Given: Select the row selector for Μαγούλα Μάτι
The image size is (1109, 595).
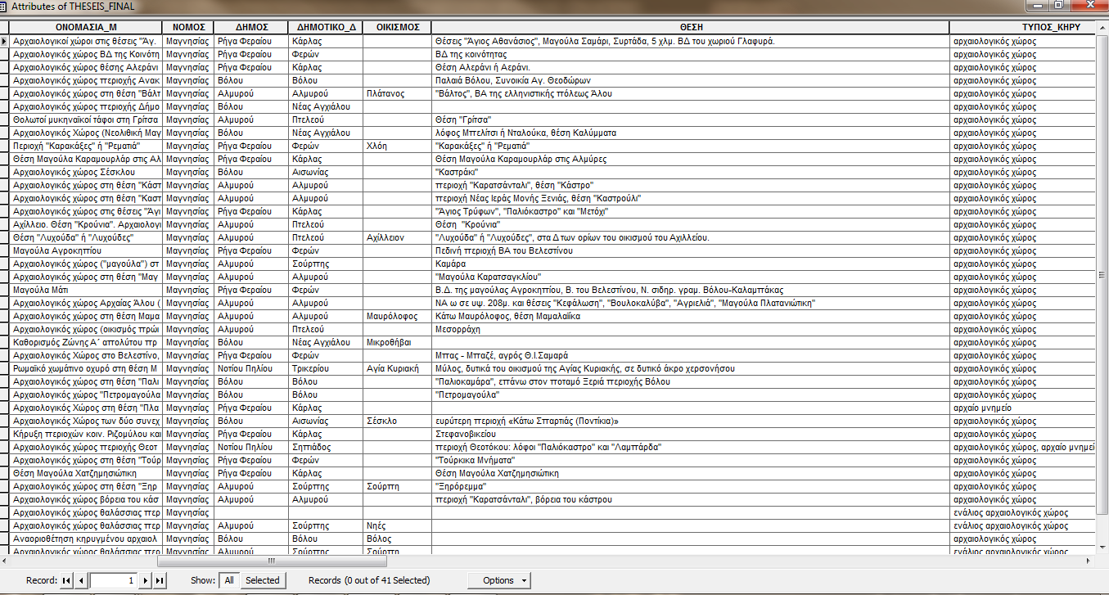Looking at the screenshot, I should [5, 290].
